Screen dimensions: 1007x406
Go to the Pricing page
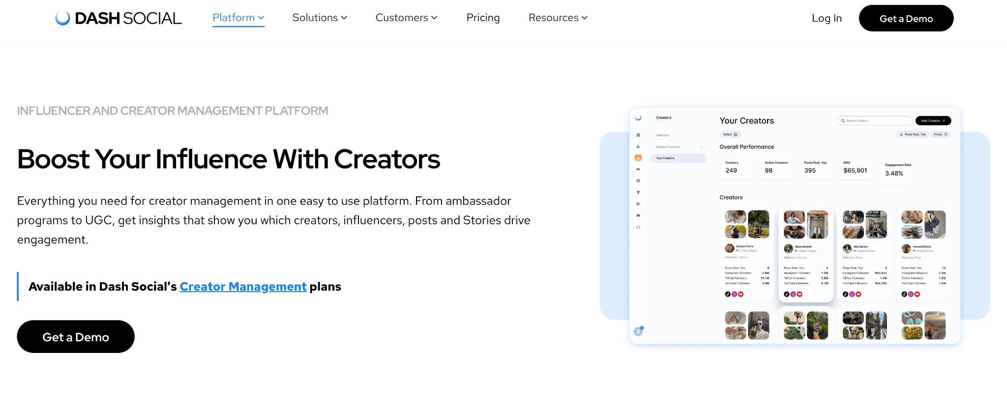click(483, 18)
